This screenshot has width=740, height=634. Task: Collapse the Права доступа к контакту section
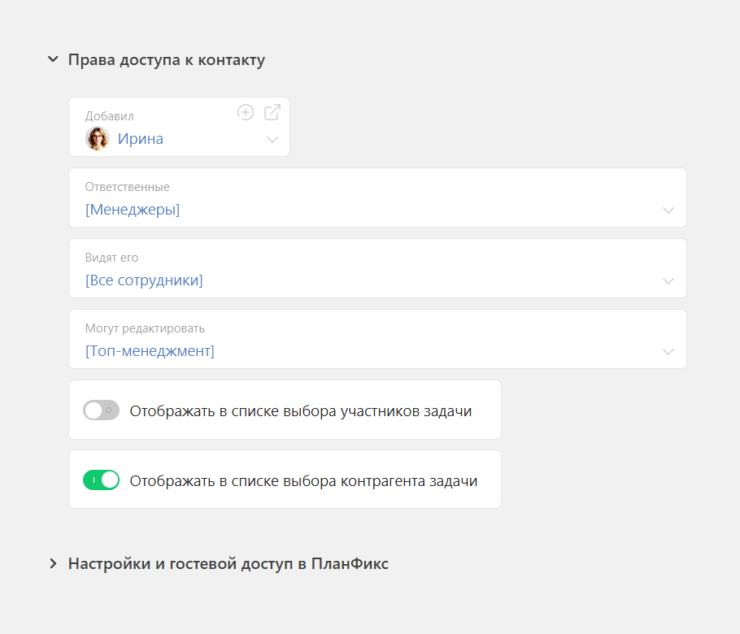point(54,59)
